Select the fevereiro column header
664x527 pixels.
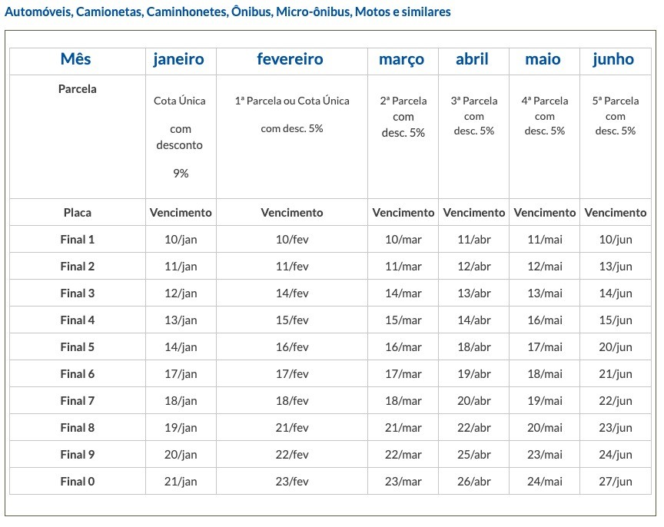(290, 59)
